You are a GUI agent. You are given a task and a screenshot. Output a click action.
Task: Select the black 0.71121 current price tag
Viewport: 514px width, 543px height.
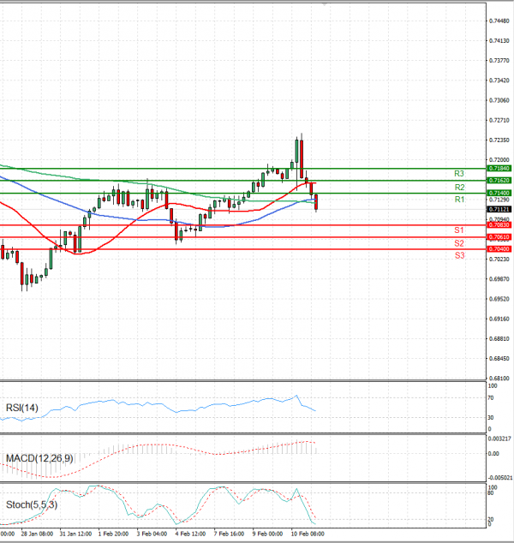[x=499, y=210]
